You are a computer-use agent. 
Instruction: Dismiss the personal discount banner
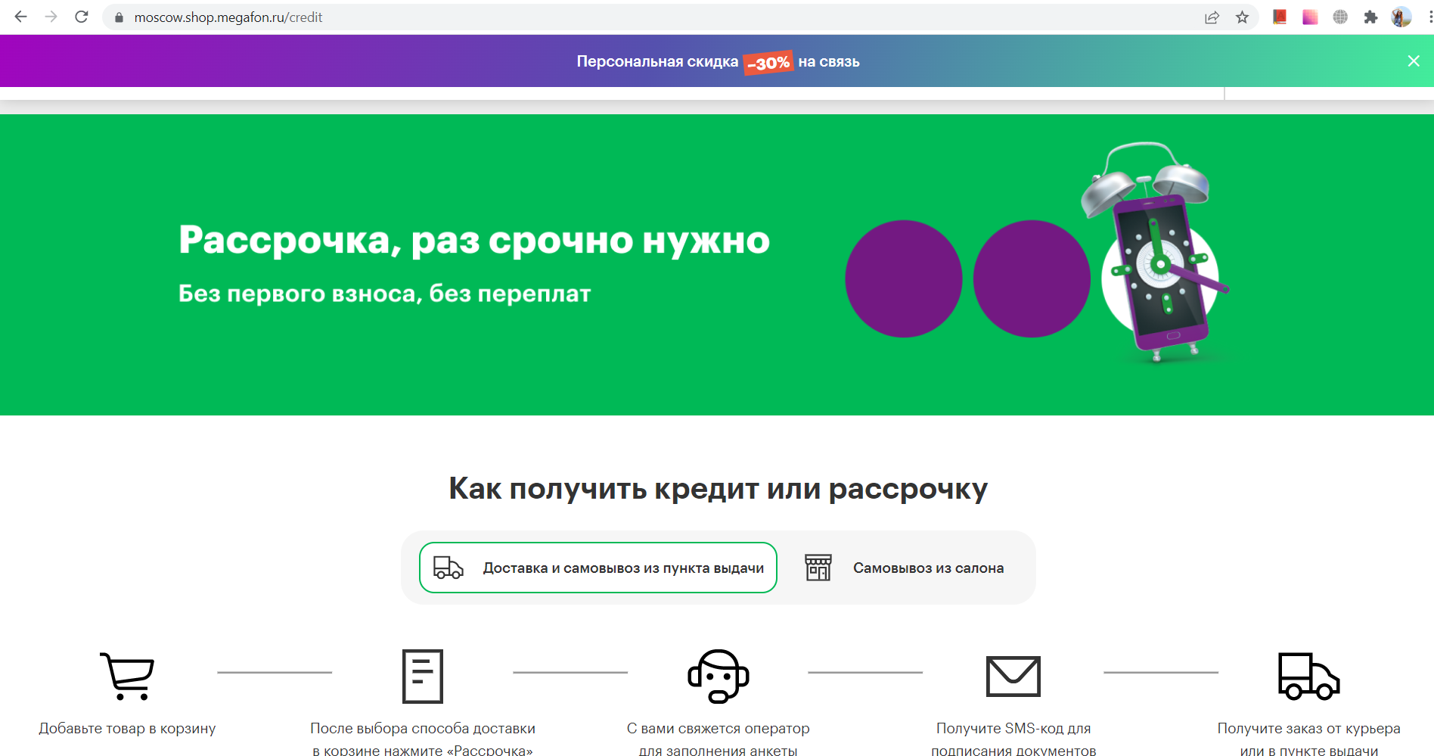tap(1413, 61)
